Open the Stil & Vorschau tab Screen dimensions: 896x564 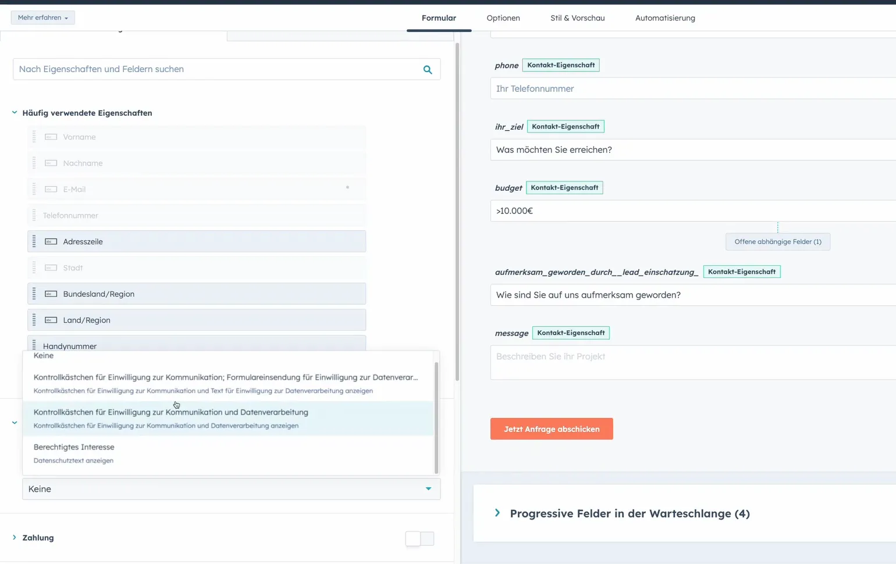(578, 18)
